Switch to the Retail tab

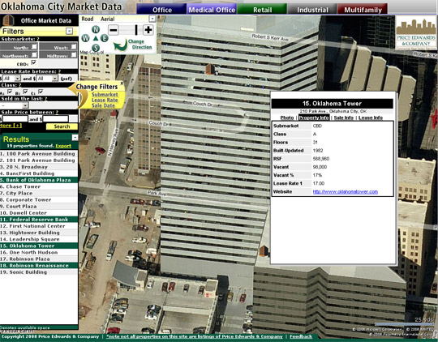[262, 9]
